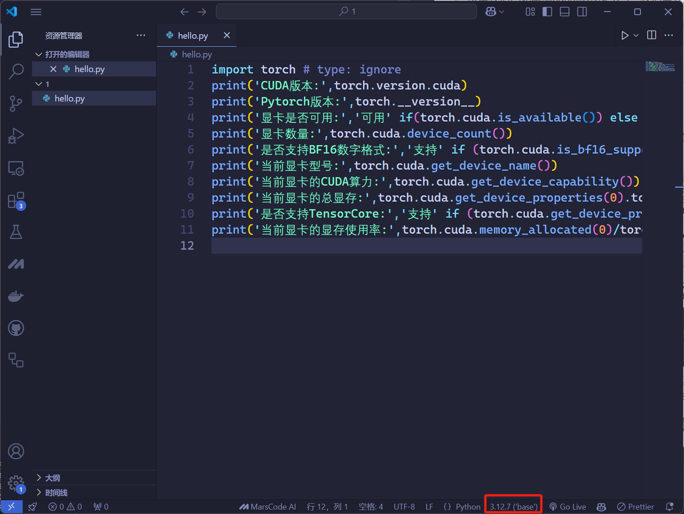Open the Run and Debug view
Screen dimensions: 684x514
pos(16,136)
